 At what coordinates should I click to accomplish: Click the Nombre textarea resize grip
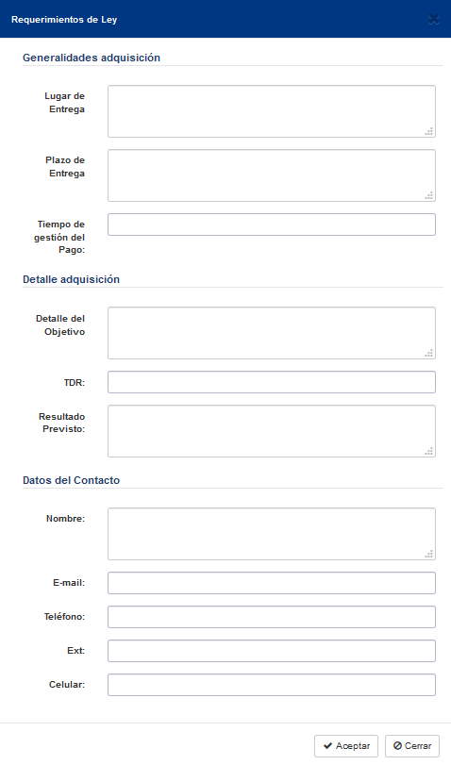click(429, 555)
